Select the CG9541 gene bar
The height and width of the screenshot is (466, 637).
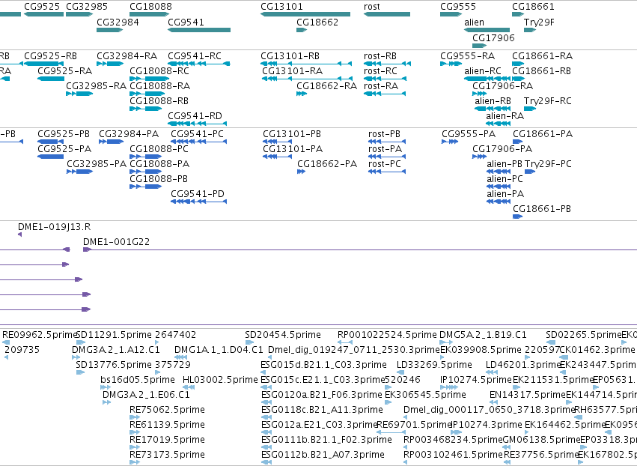(x=199, y=30)
